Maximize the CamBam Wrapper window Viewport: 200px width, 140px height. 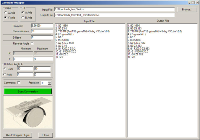(x=193, y=2)
